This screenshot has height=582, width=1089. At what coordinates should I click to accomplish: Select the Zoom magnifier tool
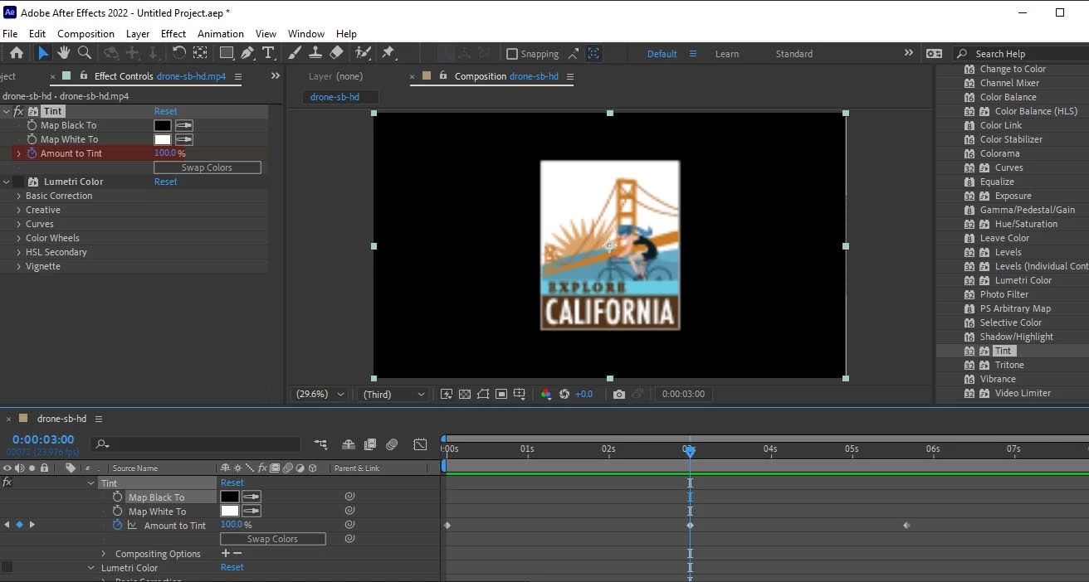point(84,53)
